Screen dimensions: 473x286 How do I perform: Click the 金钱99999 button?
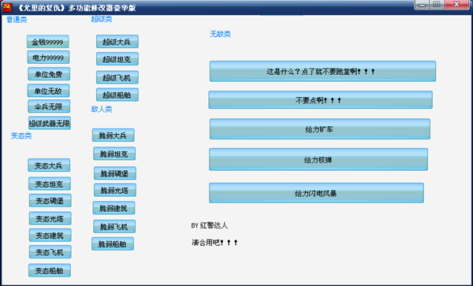coord(47,42)
